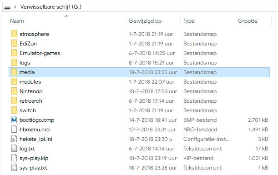Viewport: 278px width, 175px height.
Task: Click the EdiZon folder icon
Action: click(14, 43)
